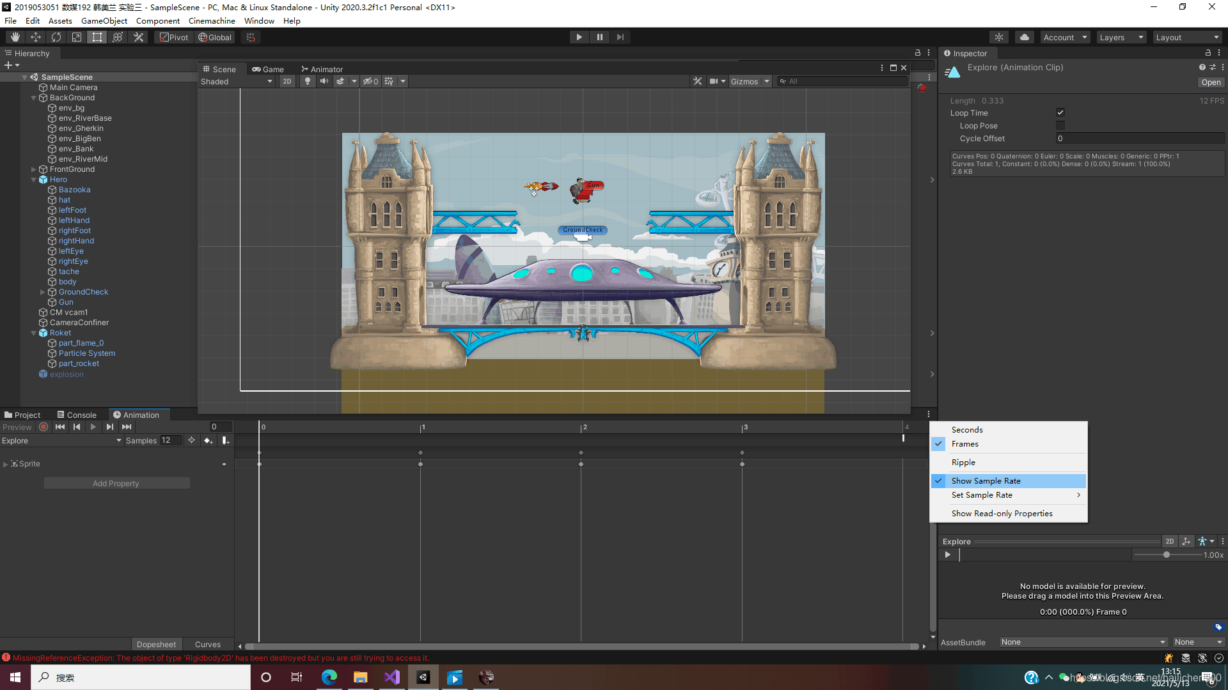
Task: Go to first animation keyframe
Action: [x=60, y=427]
